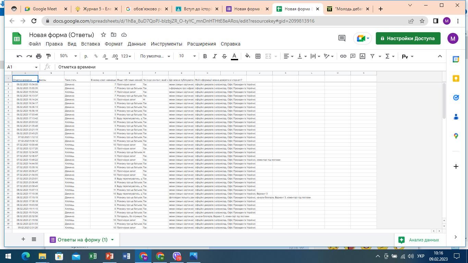Click the borders icon in toolbar
This screenshot has height=263, width=468.
click(258, 56)
